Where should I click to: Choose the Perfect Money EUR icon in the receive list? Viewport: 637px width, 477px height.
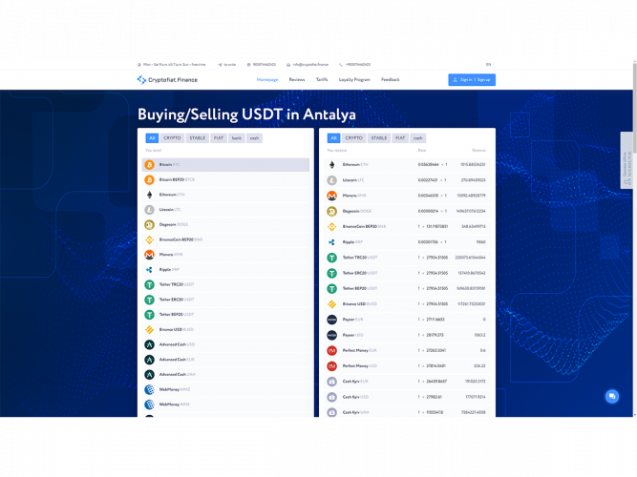(332, 350)
